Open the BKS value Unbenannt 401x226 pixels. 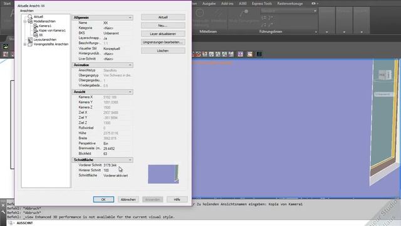118,33
